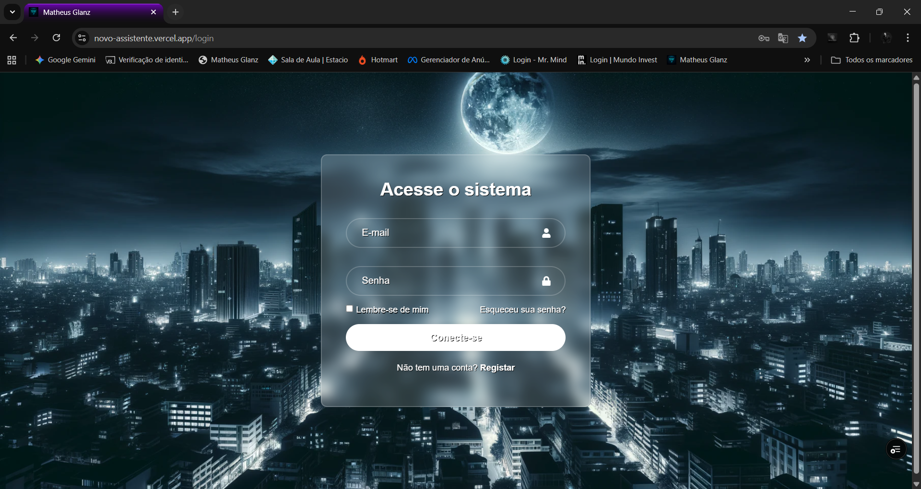Open the browser extensions puzzle icon
This screenshot has height=489, width=921.
coord(854,38)
